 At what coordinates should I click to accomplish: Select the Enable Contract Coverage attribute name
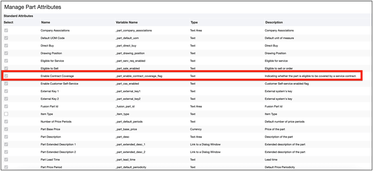tap(57, 76)
